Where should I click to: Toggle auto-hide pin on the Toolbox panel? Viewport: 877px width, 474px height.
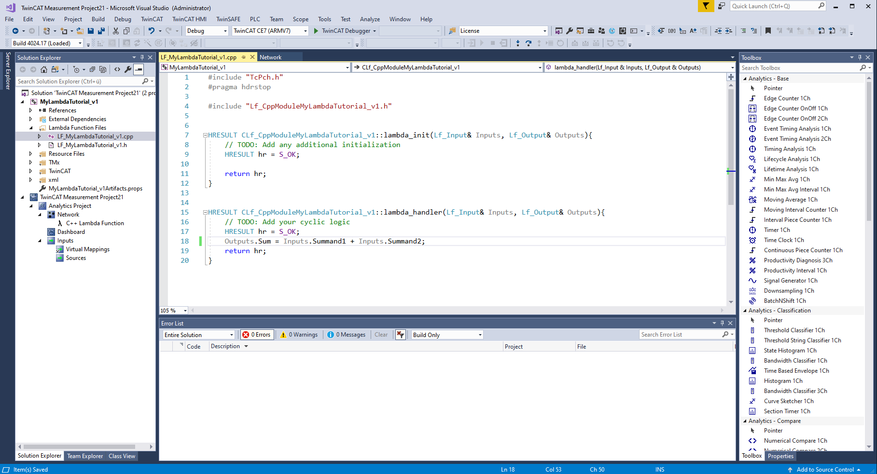click(860, 57)
